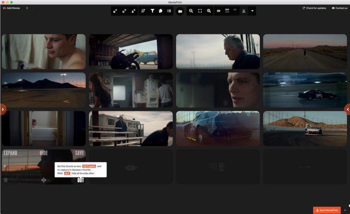The width and height of the screenshot is (350, 214).
Task: Select the first dark credits thumbnail
Action: (x=131, y=167)
